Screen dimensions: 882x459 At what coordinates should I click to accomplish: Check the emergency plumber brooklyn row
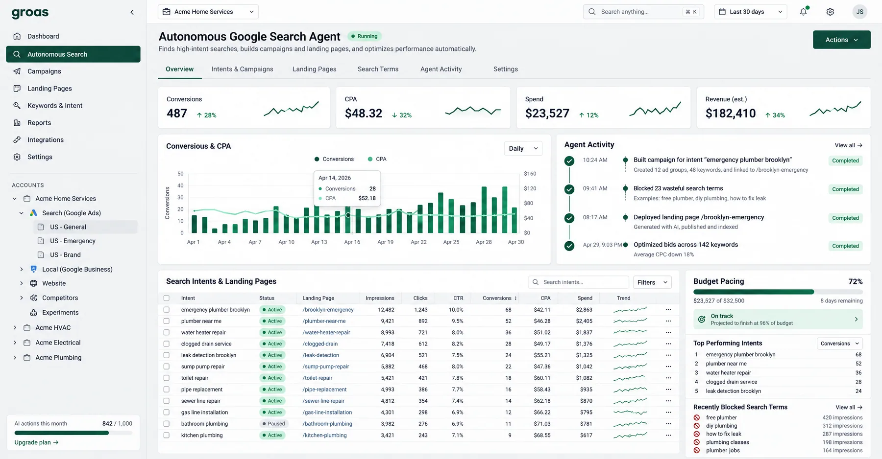[167, 310]
